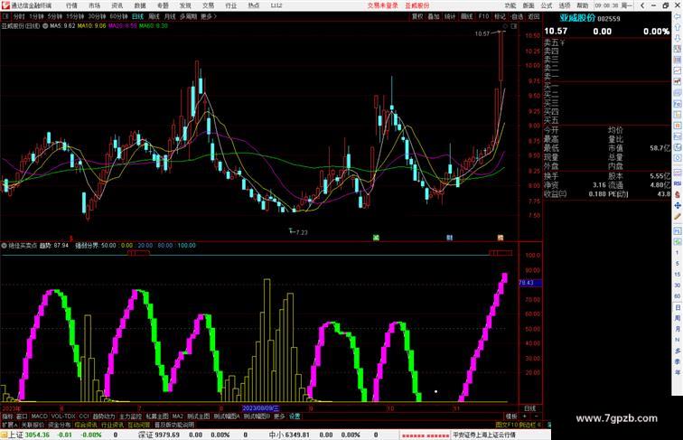Click the line chart icon in right sidebar
The image size is (683, 440).
click(x=678, y=70)
